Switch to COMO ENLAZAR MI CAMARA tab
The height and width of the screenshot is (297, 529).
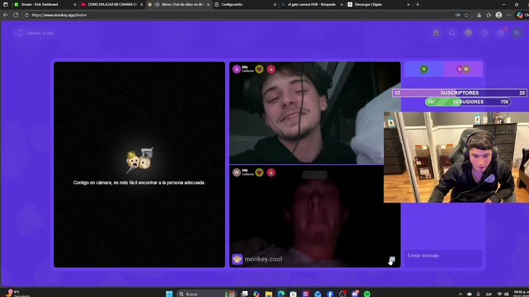click(112, 5)
